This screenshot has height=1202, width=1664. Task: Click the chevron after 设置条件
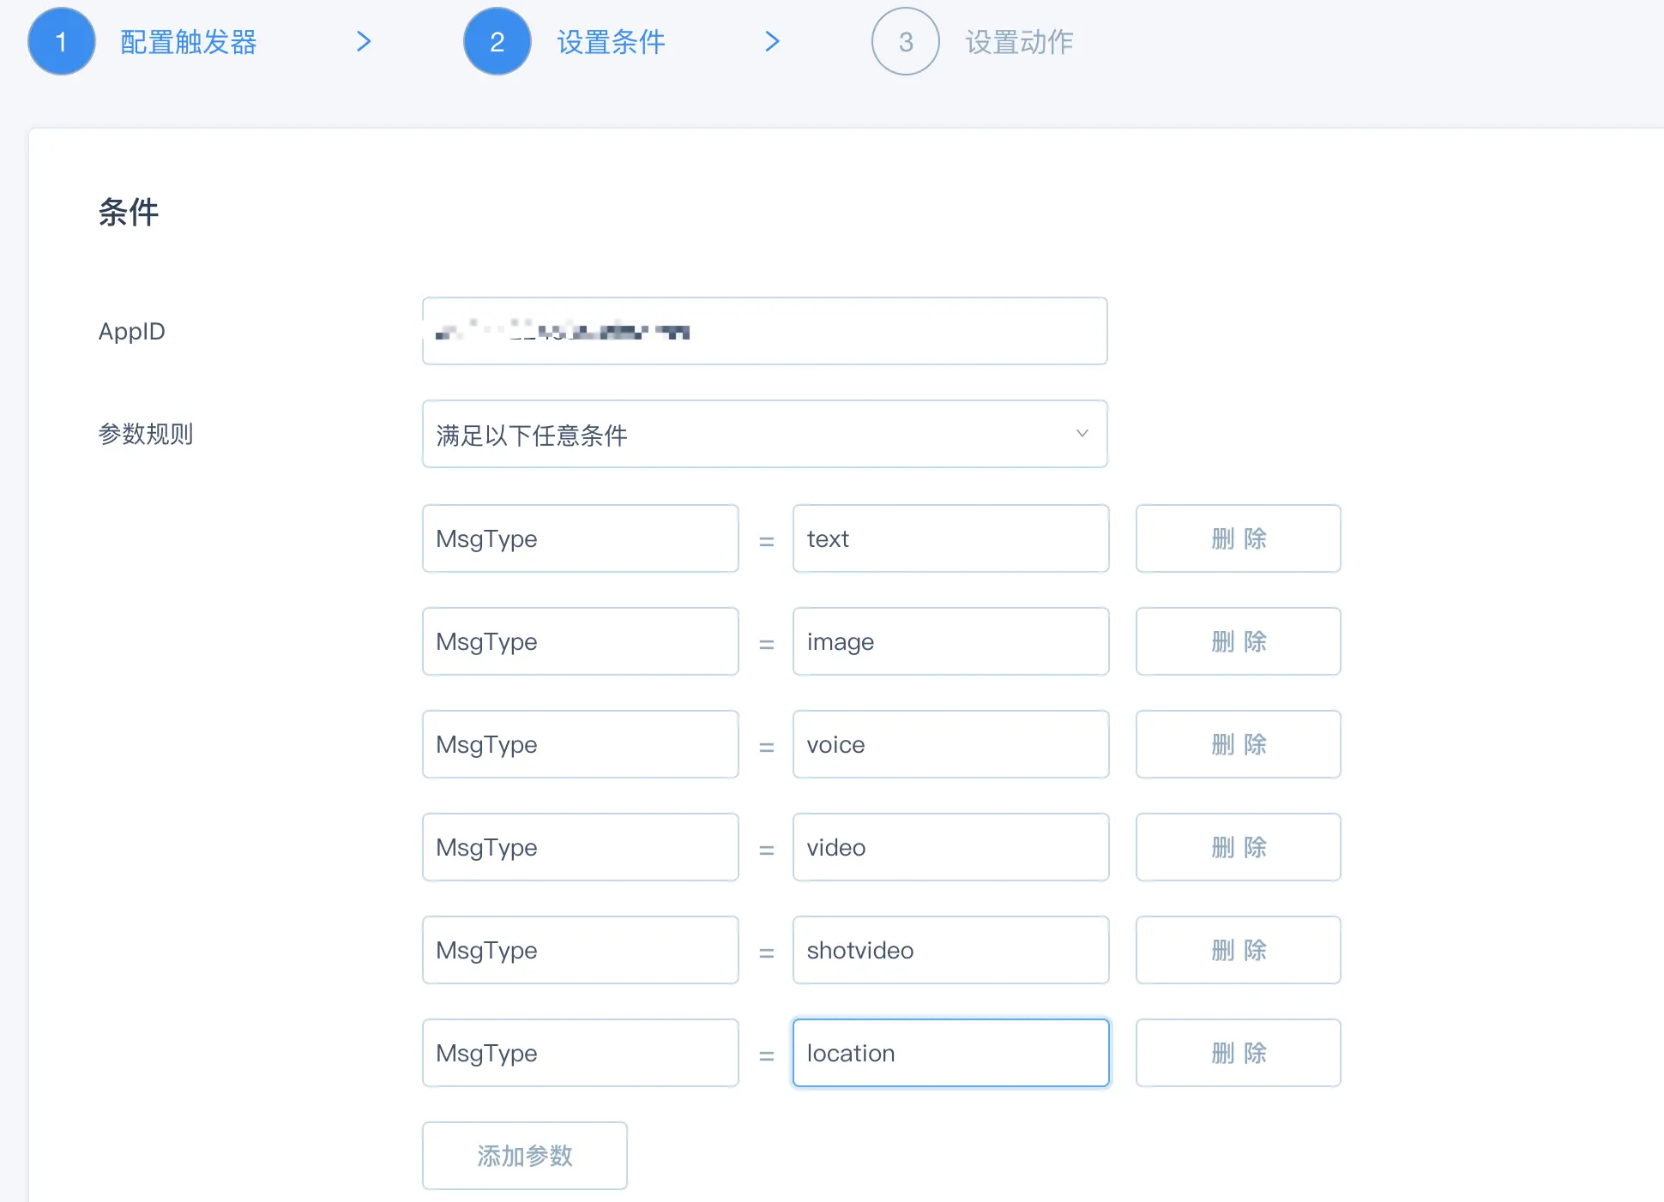coord(772,41)
